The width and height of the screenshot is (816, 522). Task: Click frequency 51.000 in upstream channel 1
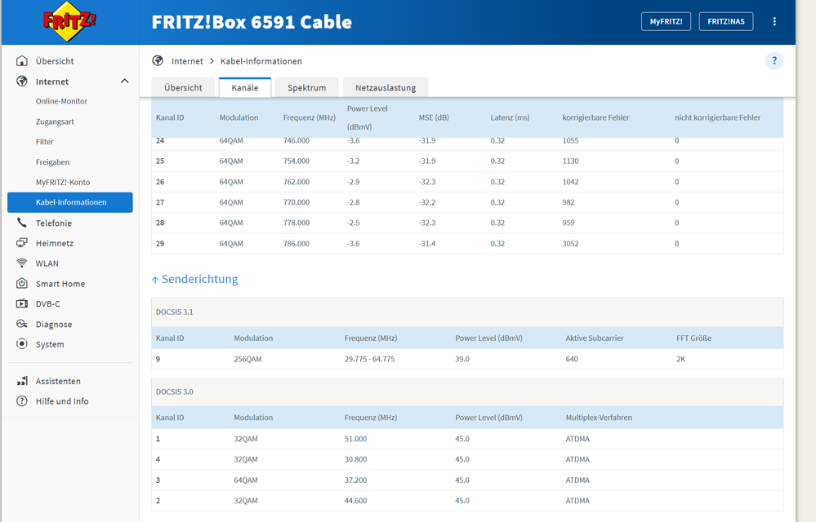(356, 439)
